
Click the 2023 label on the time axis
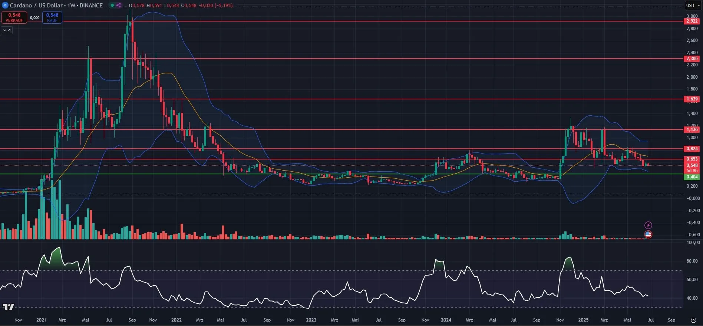pos(311,320)
